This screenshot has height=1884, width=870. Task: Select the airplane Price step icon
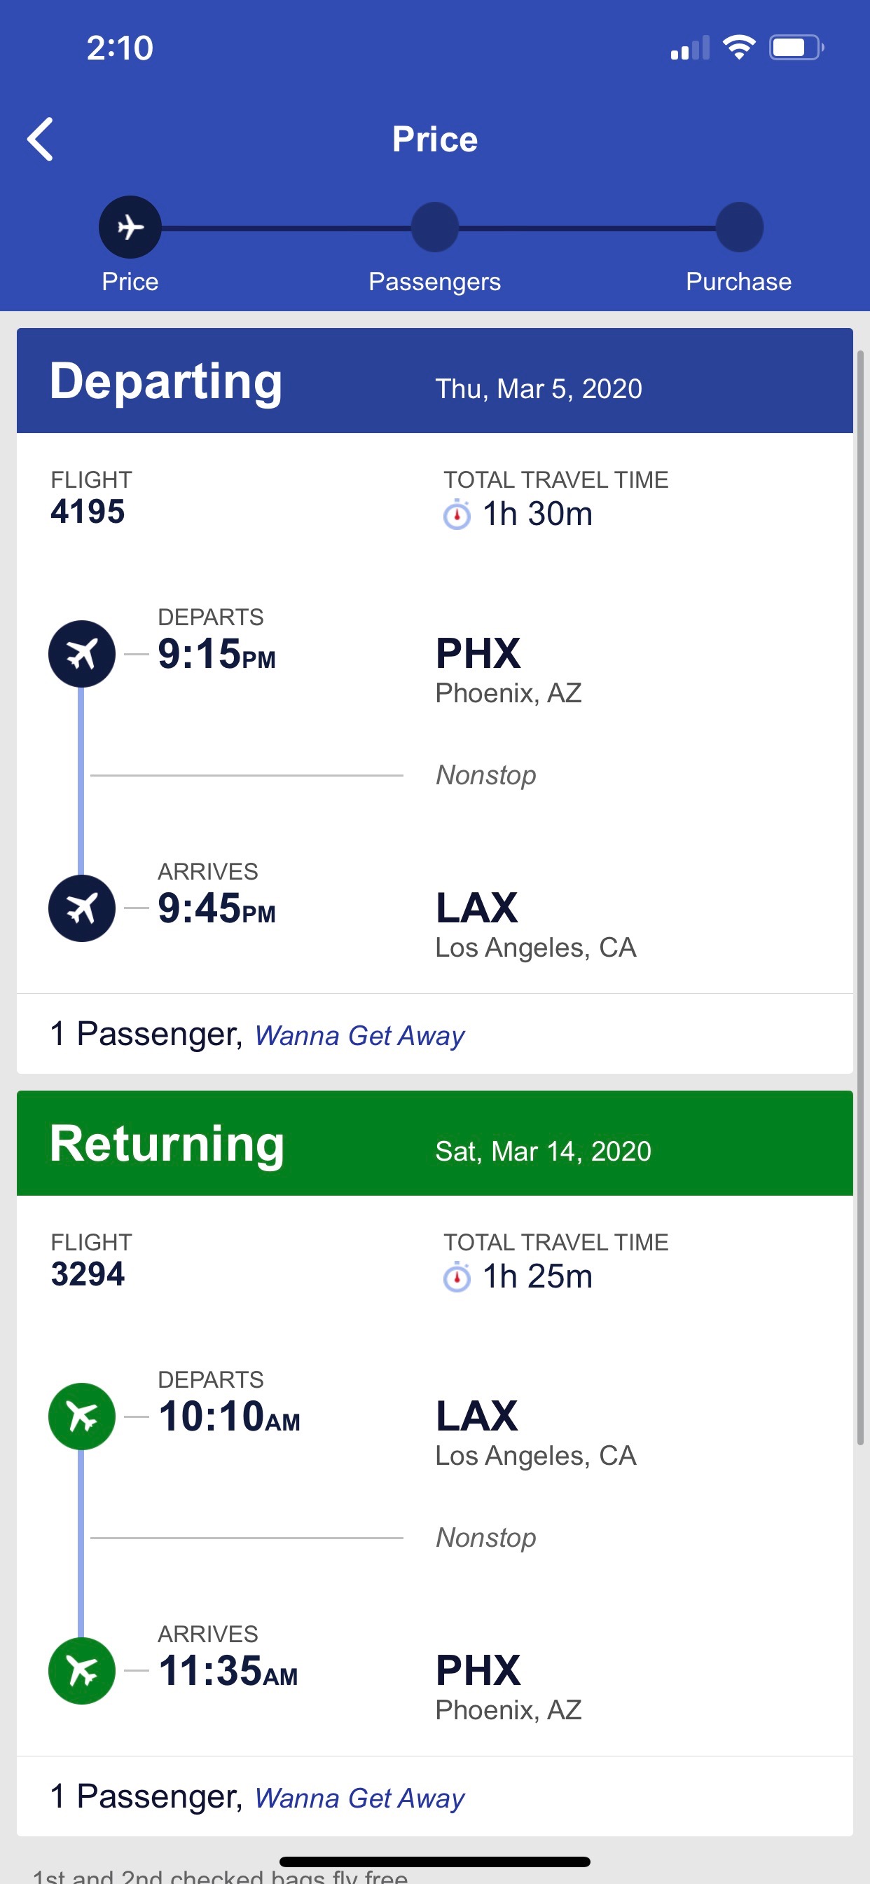(x=130, y=228)
